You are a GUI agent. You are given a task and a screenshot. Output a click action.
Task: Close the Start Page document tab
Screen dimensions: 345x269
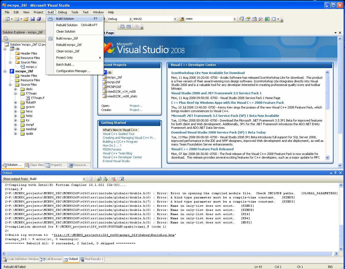click(x=340, y=33)
